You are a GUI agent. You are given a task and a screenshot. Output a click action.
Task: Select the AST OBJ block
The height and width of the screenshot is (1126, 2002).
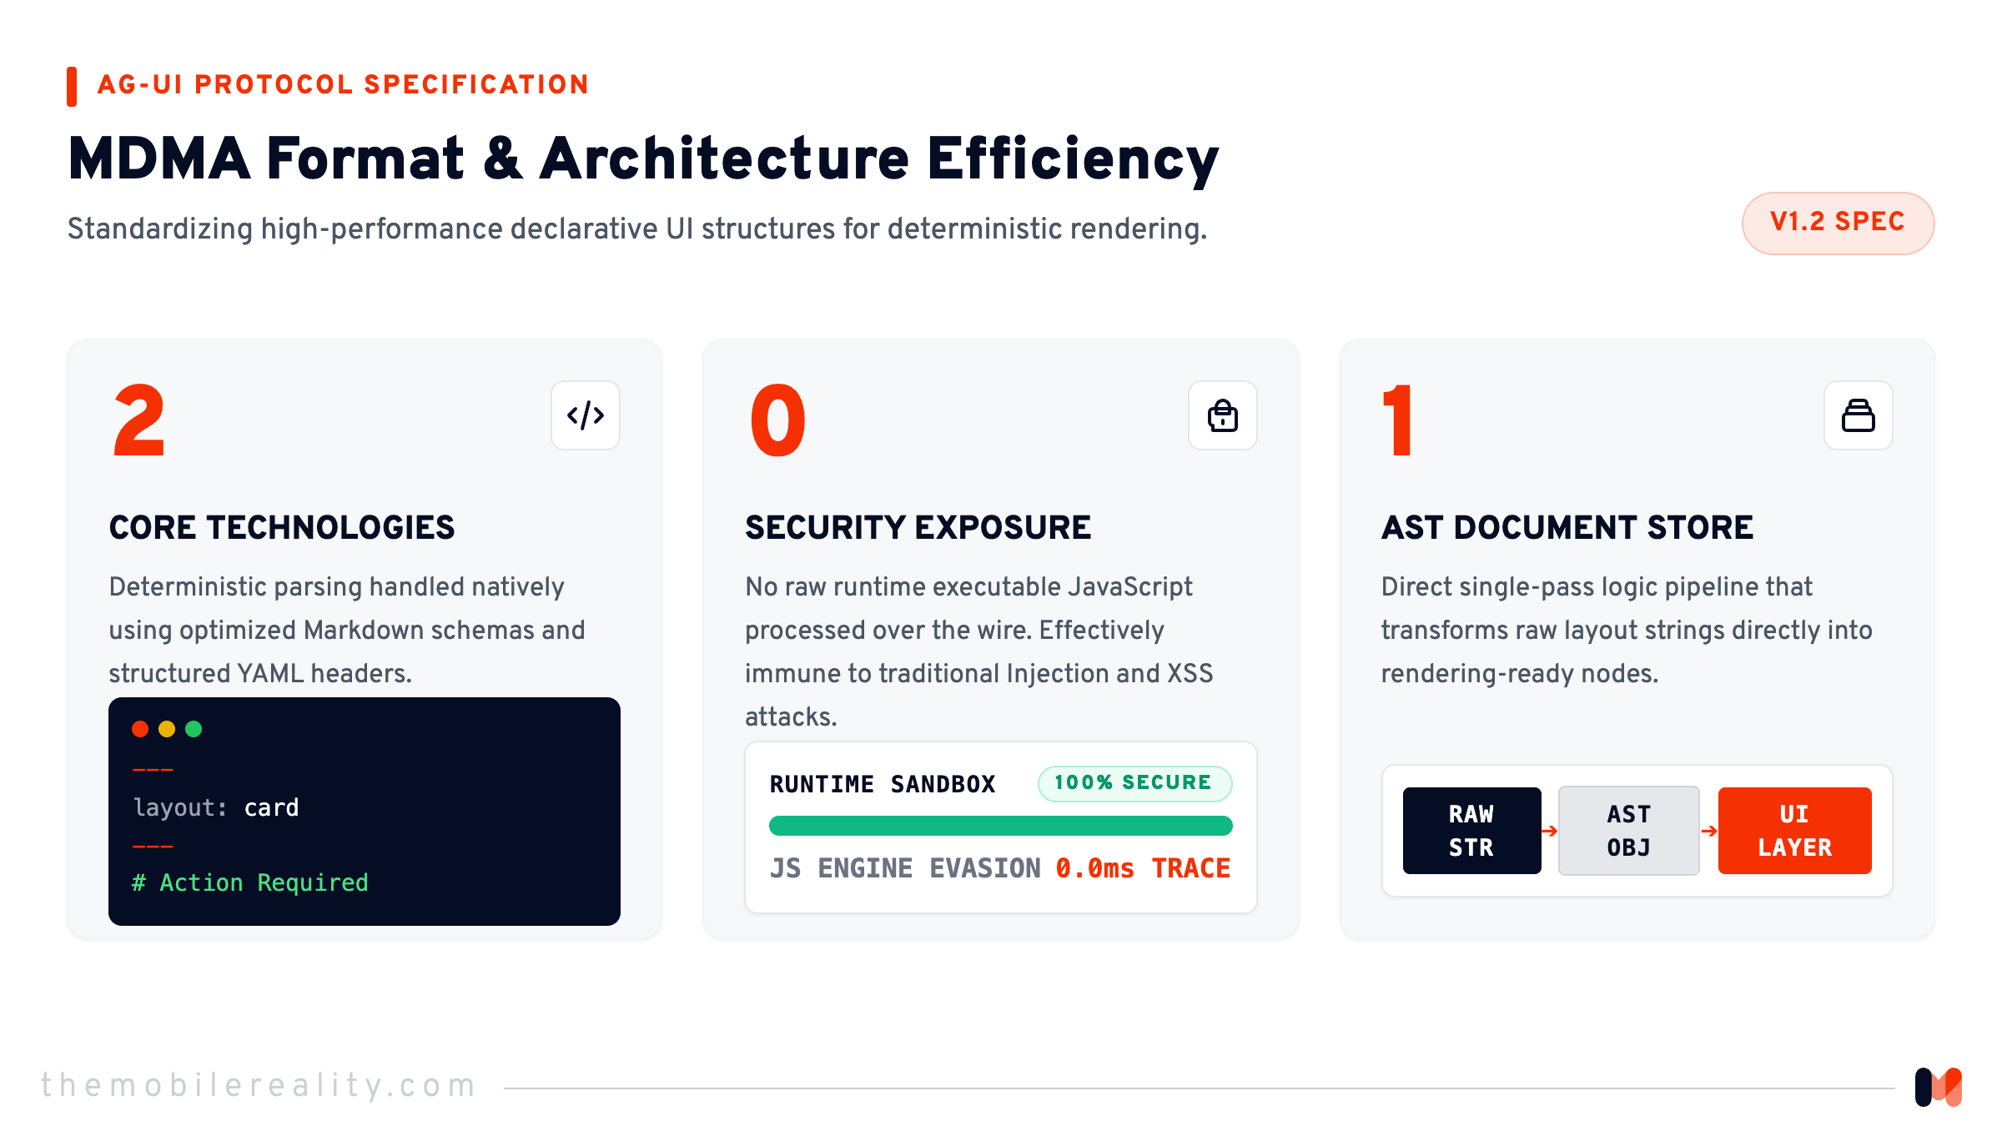coord(1628,831)
